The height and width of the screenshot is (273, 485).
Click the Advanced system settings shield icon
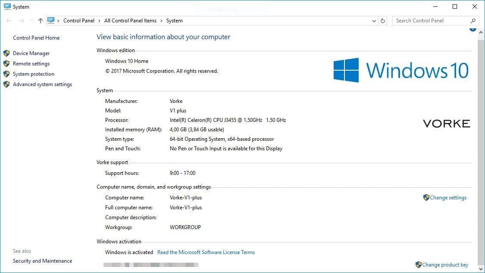point(6,84)
